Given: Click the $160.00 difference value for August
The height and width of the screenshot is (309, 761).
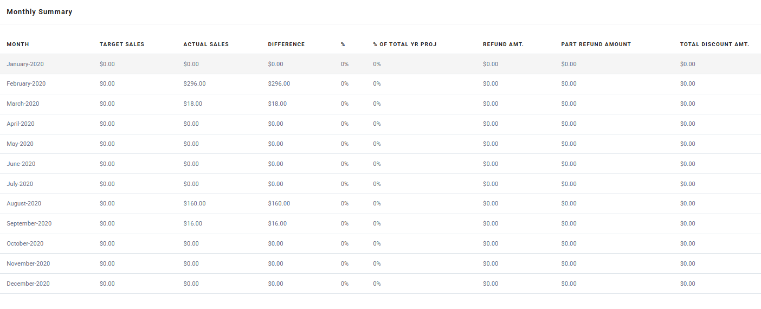Looking at the screenshot, I should pyautogui.click(x=279, y=204).
